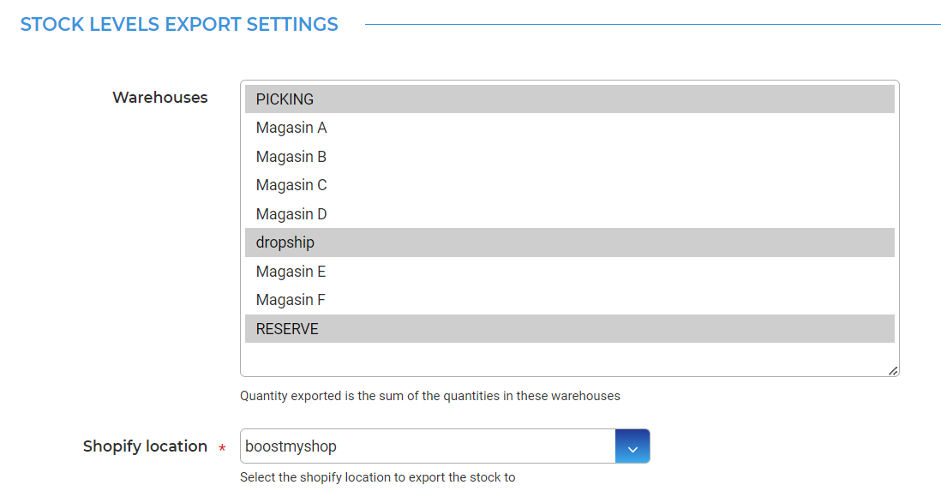The width and height of the screenshot is (941, 497).
Task: Click the RESERVE warehouse option
Action: click(x=570, y=329)
